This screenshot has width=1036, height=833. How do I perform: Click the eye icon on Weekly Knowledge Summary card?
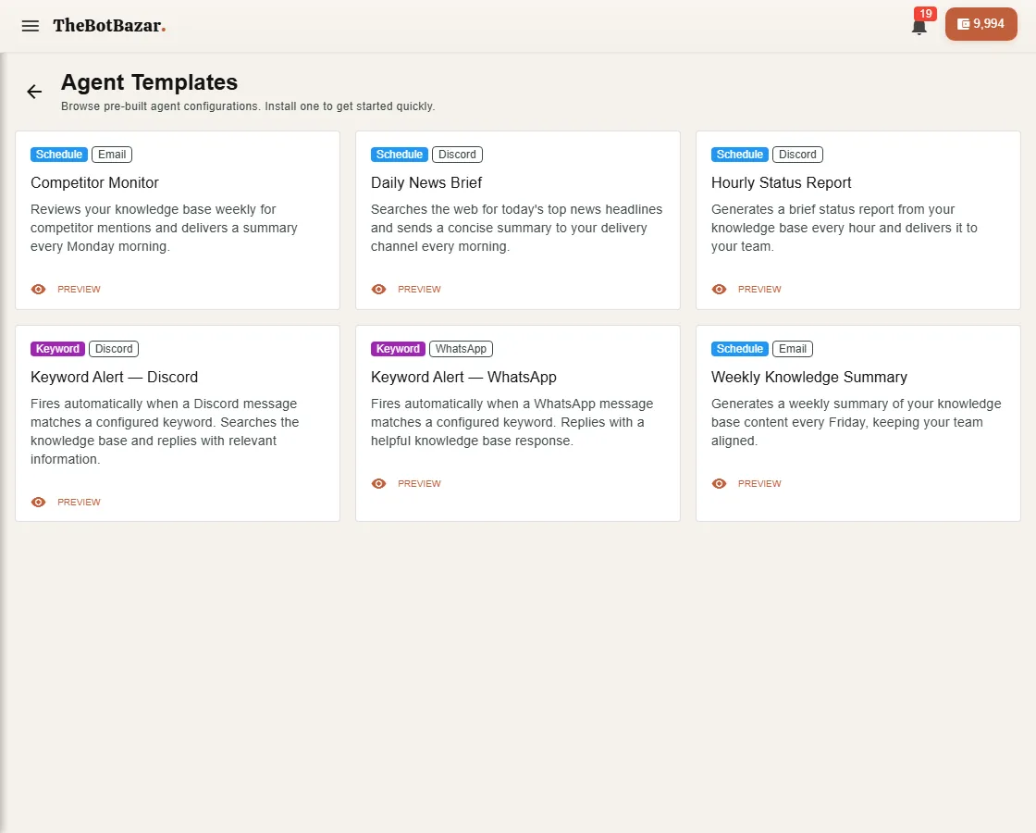(x=719, y=483)
